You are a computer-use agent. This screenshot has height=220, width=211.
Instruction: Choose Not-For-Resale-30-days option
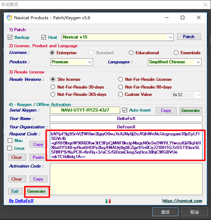coord(53,87)
